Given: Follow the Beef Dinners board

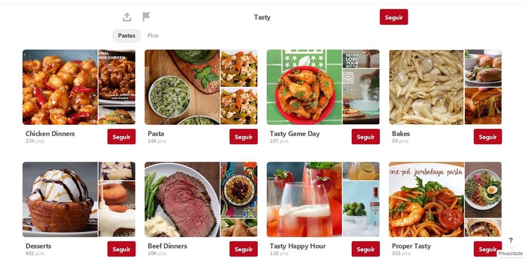Looking at the screenshot, I should (x=243, y=249).
